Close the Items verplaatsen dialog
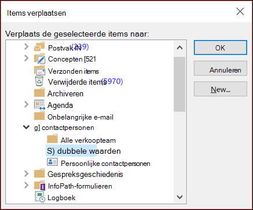Screen dimensions: 253x210 pyautogui.click(x=240, y=12)
